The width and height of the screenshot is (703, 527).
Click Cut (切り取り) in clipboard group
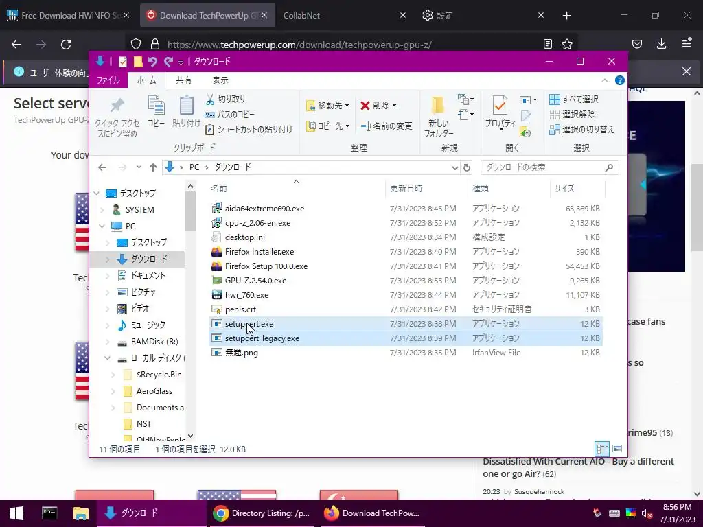click(x=225, y=99)
